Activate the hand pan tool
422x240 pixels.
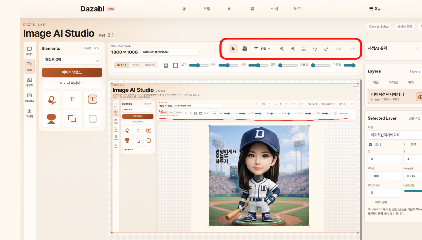point(244,49)
